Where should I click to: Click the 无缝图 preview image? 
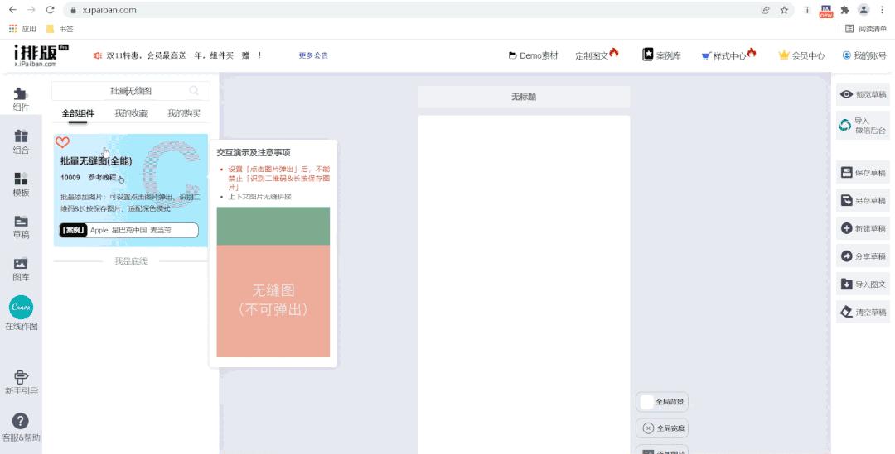pyautogui.click(x=273, y=282)
